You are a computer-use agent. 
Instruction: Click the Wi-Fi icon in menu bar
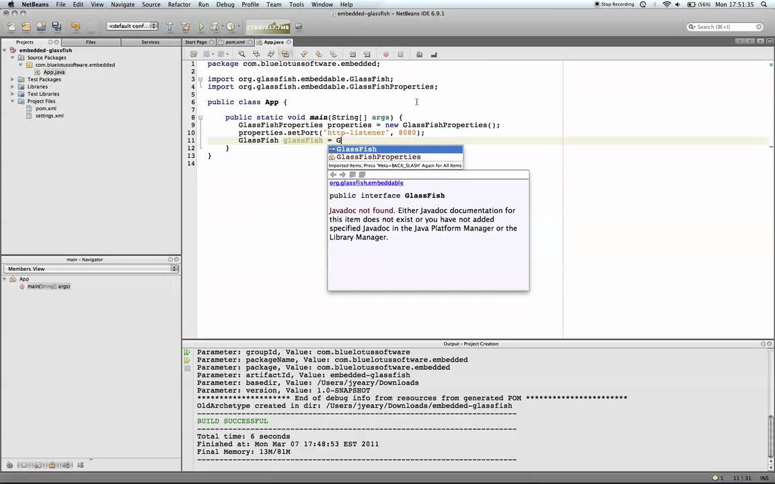[x=667, y=5]
